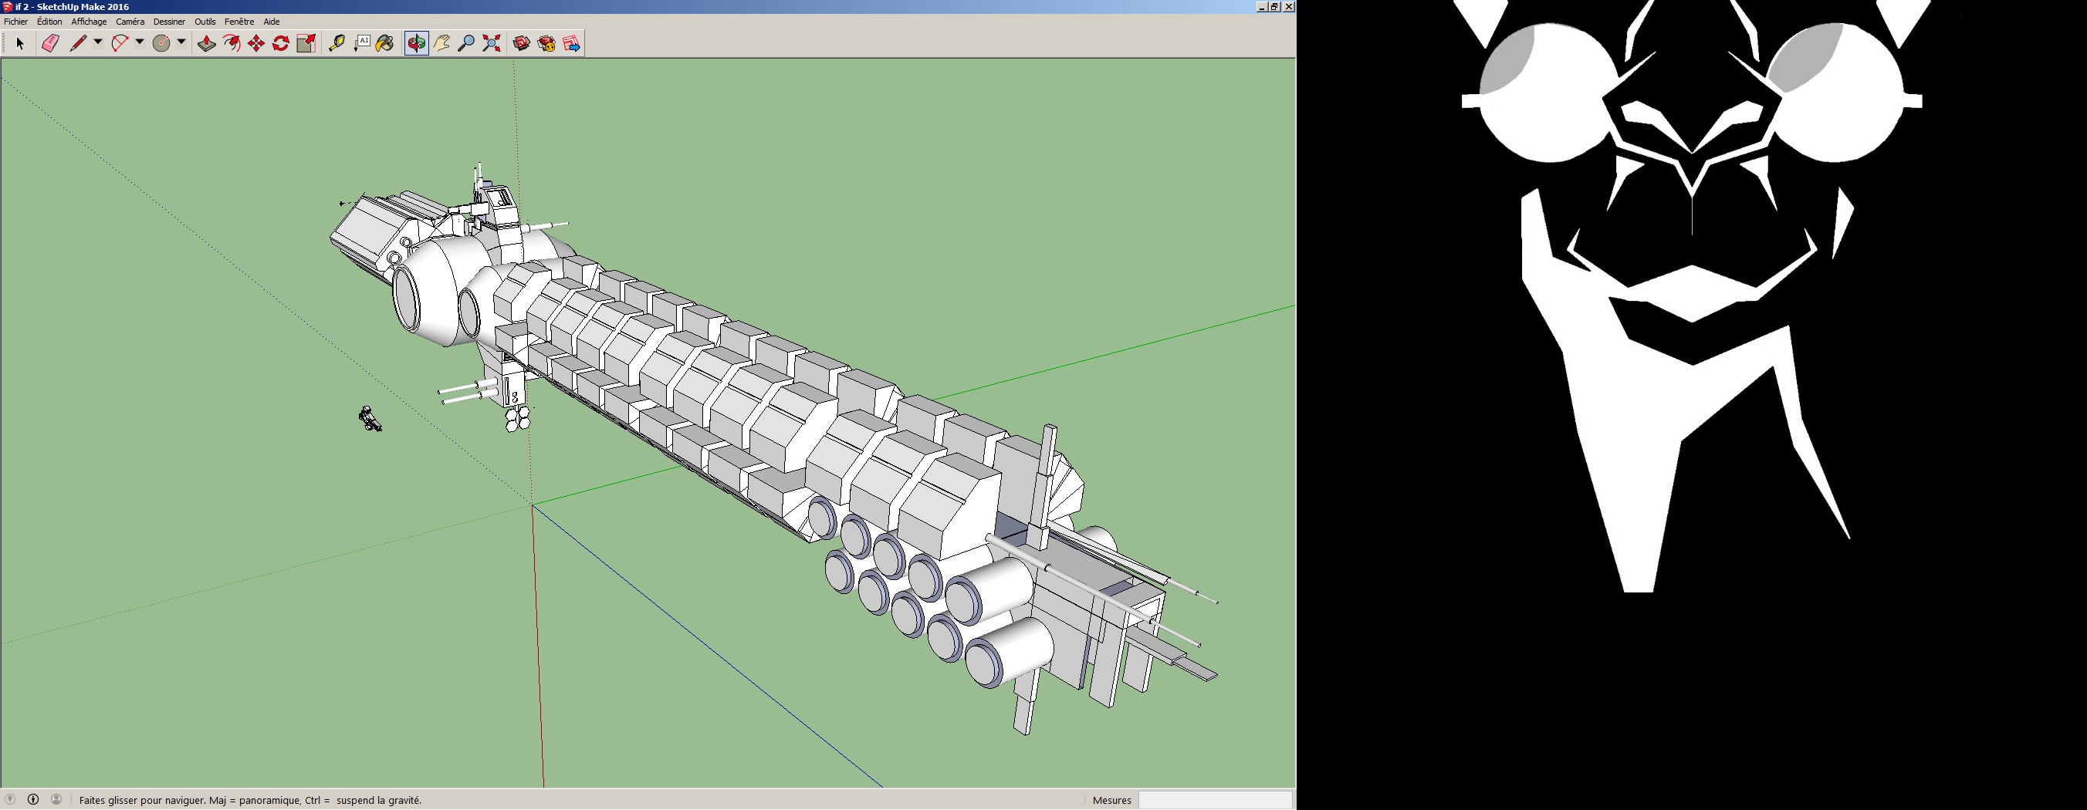Viewport: 2087px width, 810px height.
Task: Expand the Circle shape dropdown arrow
Action: click(181, 42)
